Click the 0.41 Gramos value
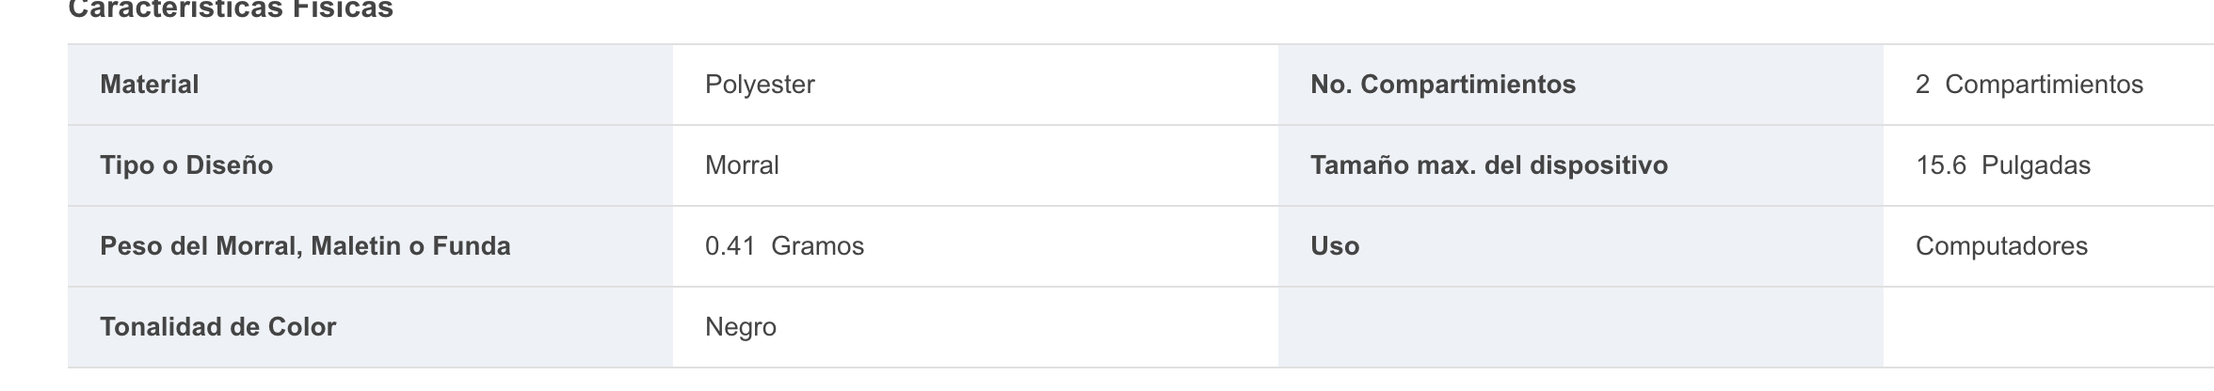 (784, 246)
